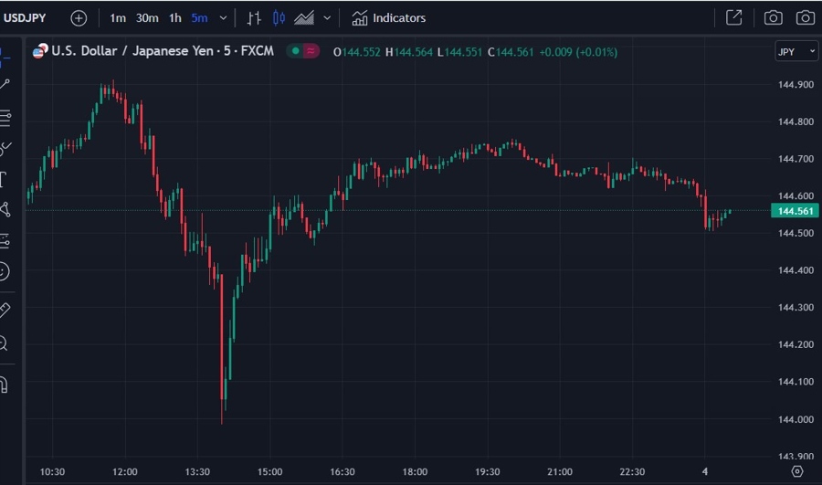This screenshot has height=485, width=822.
Task: Click the 144.000 price axis label
Action: pos(796,419)
